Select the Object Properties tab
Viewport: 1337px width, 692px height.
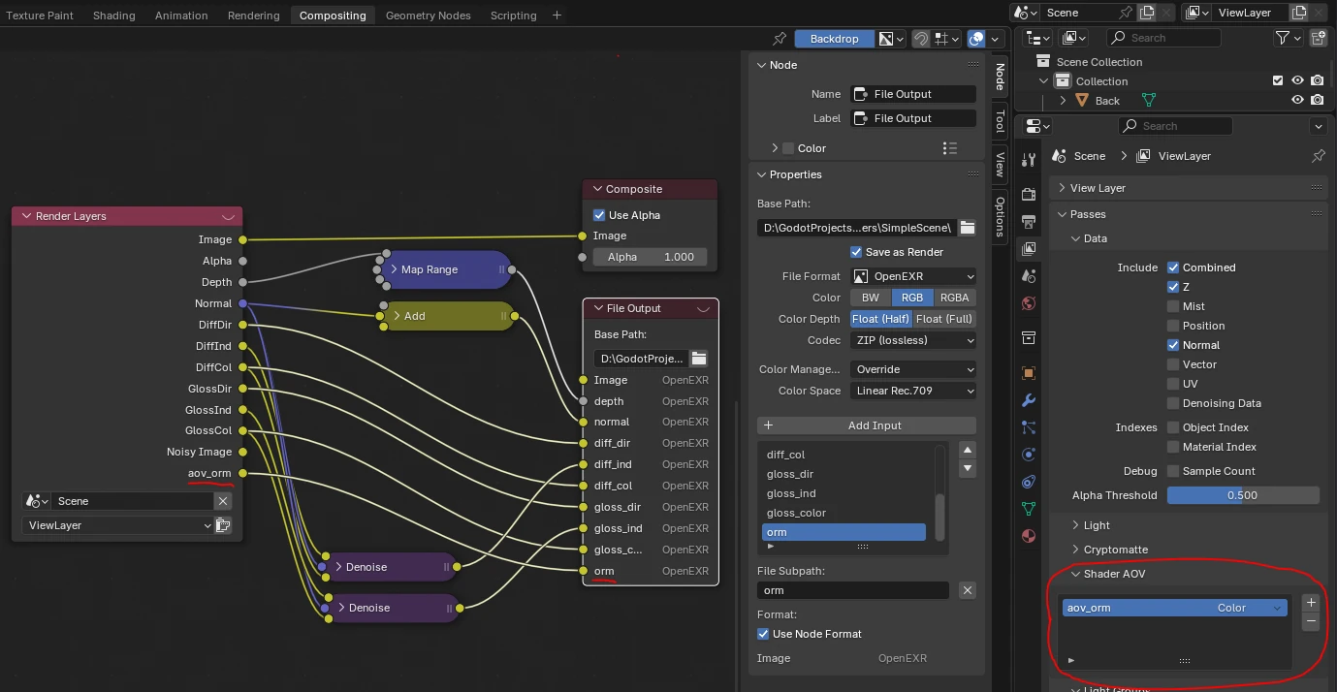(x=1028, y=372)
